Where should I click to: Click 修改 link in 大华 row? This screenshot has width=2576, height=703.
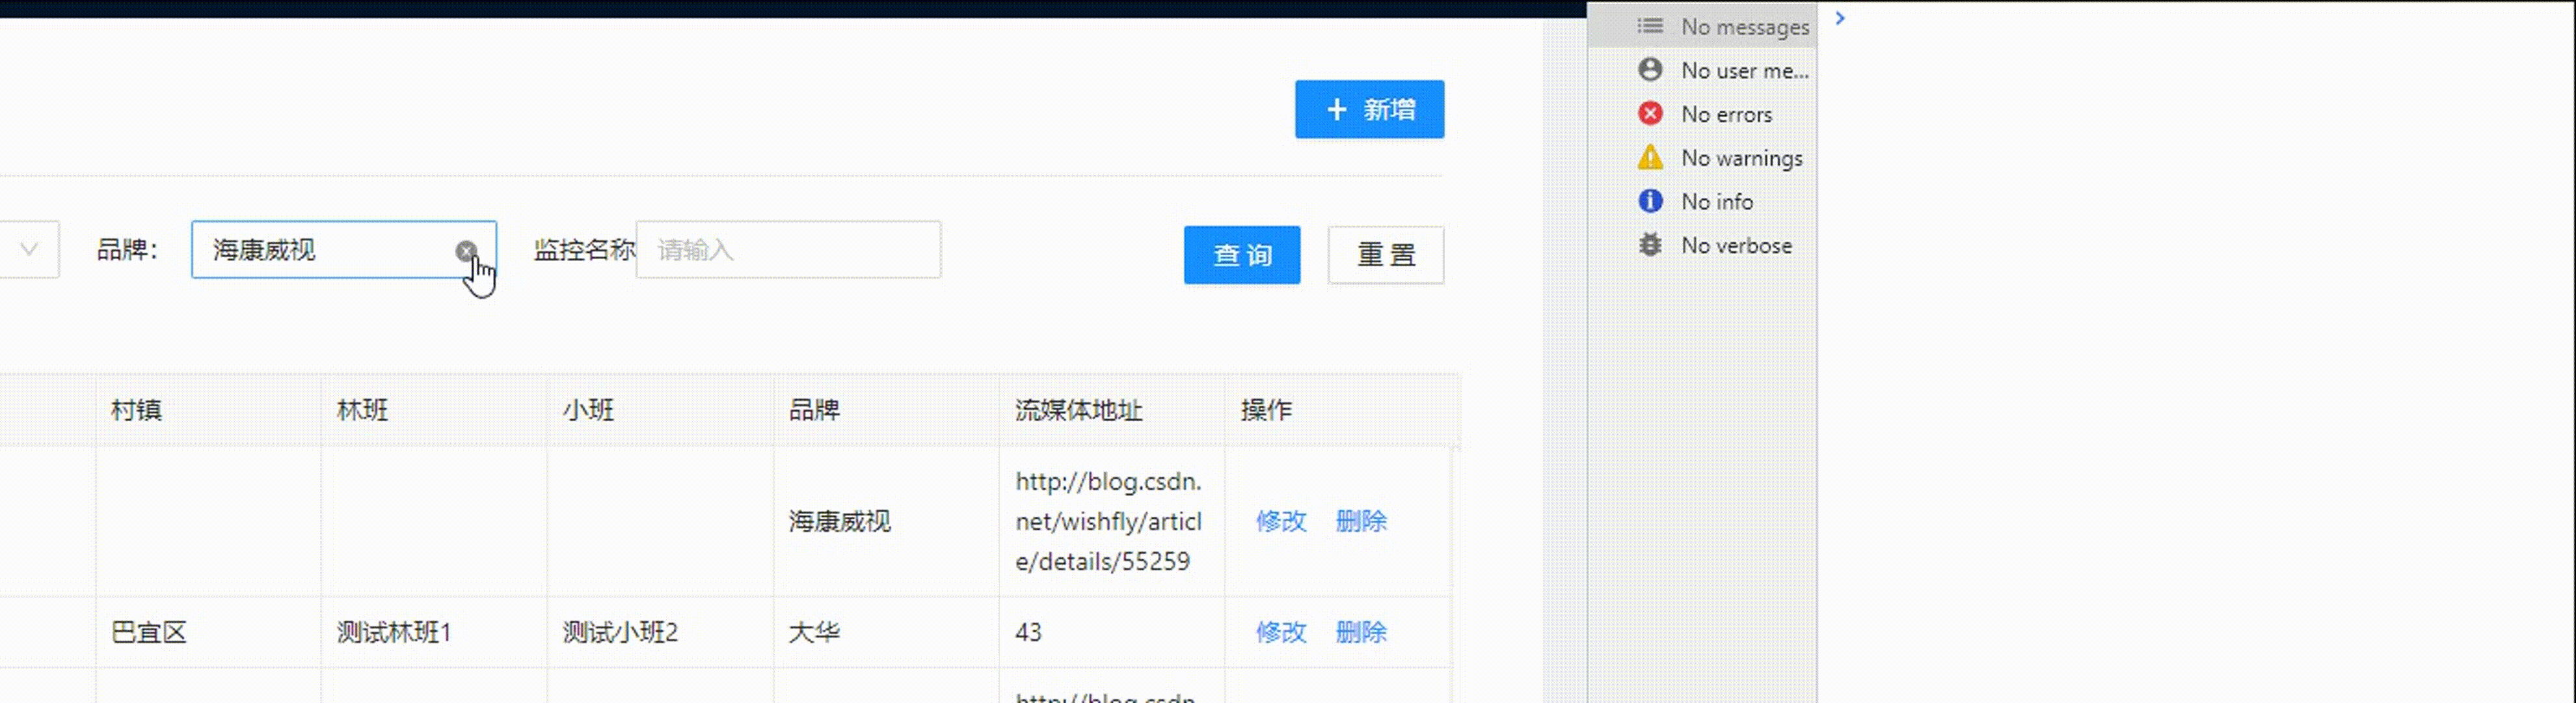point(1281,632)
